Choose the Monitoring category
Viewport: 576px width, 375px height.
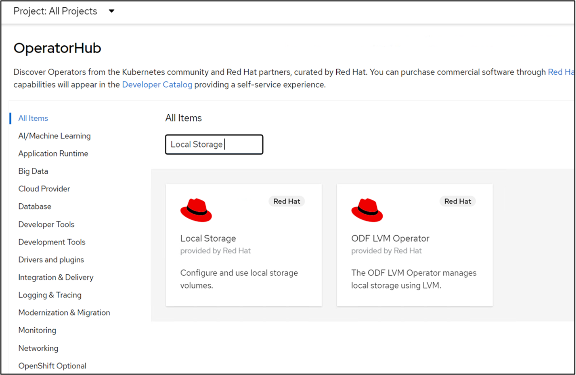click(x=37, y=330)
